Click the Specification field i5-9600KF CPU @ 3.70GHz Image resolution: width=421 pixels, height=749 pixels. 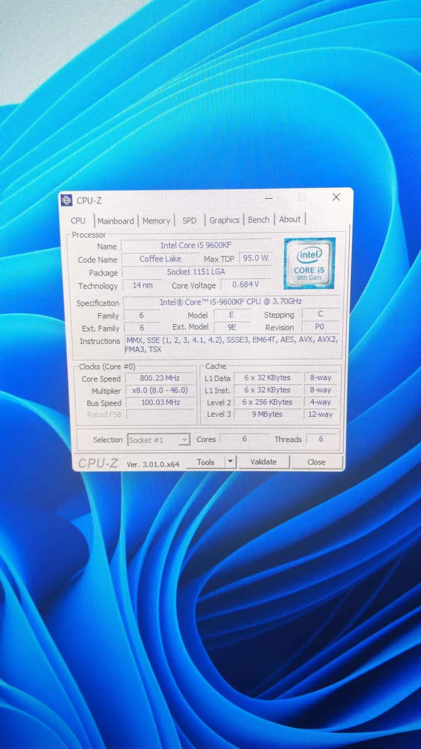231,302
